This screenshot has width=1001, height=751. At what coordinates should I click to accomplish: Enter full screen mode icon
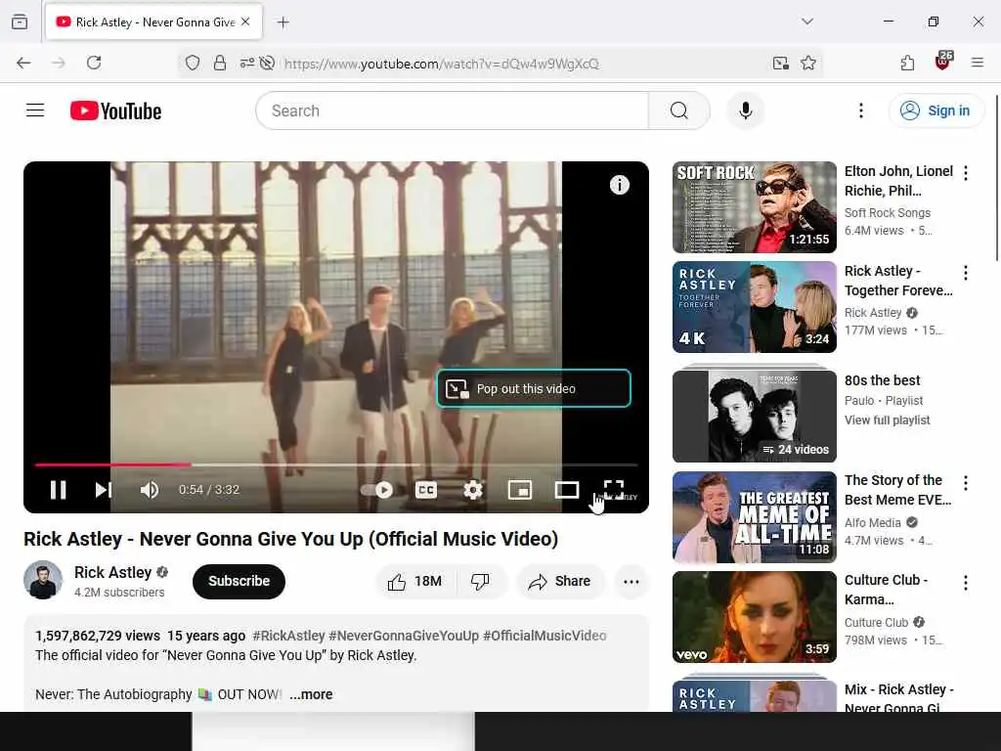[614, 490]
